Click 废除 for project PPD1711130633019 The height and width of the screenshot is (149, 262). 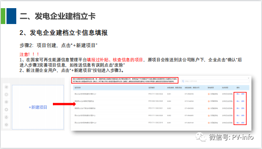(x=243, y=123)
